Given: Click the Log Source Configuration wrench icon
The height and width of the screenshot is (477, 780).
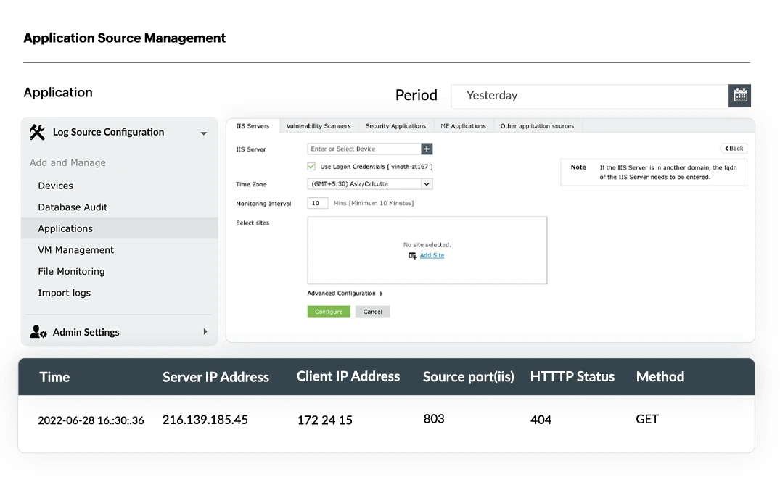Looking at the screenshot, I should click(x=38, y=132).
